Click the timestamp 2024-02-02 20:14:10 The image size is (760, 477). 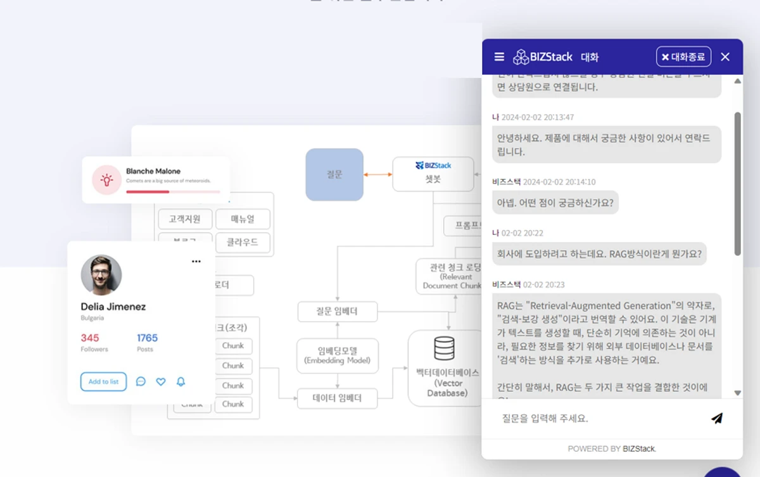coord(559,182)
